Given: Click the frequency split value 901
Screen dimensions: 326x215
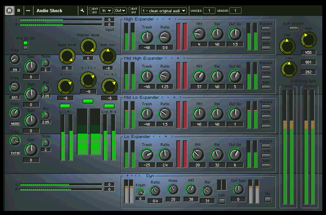Looking at the screenshot, I should [x=308, y=62].
